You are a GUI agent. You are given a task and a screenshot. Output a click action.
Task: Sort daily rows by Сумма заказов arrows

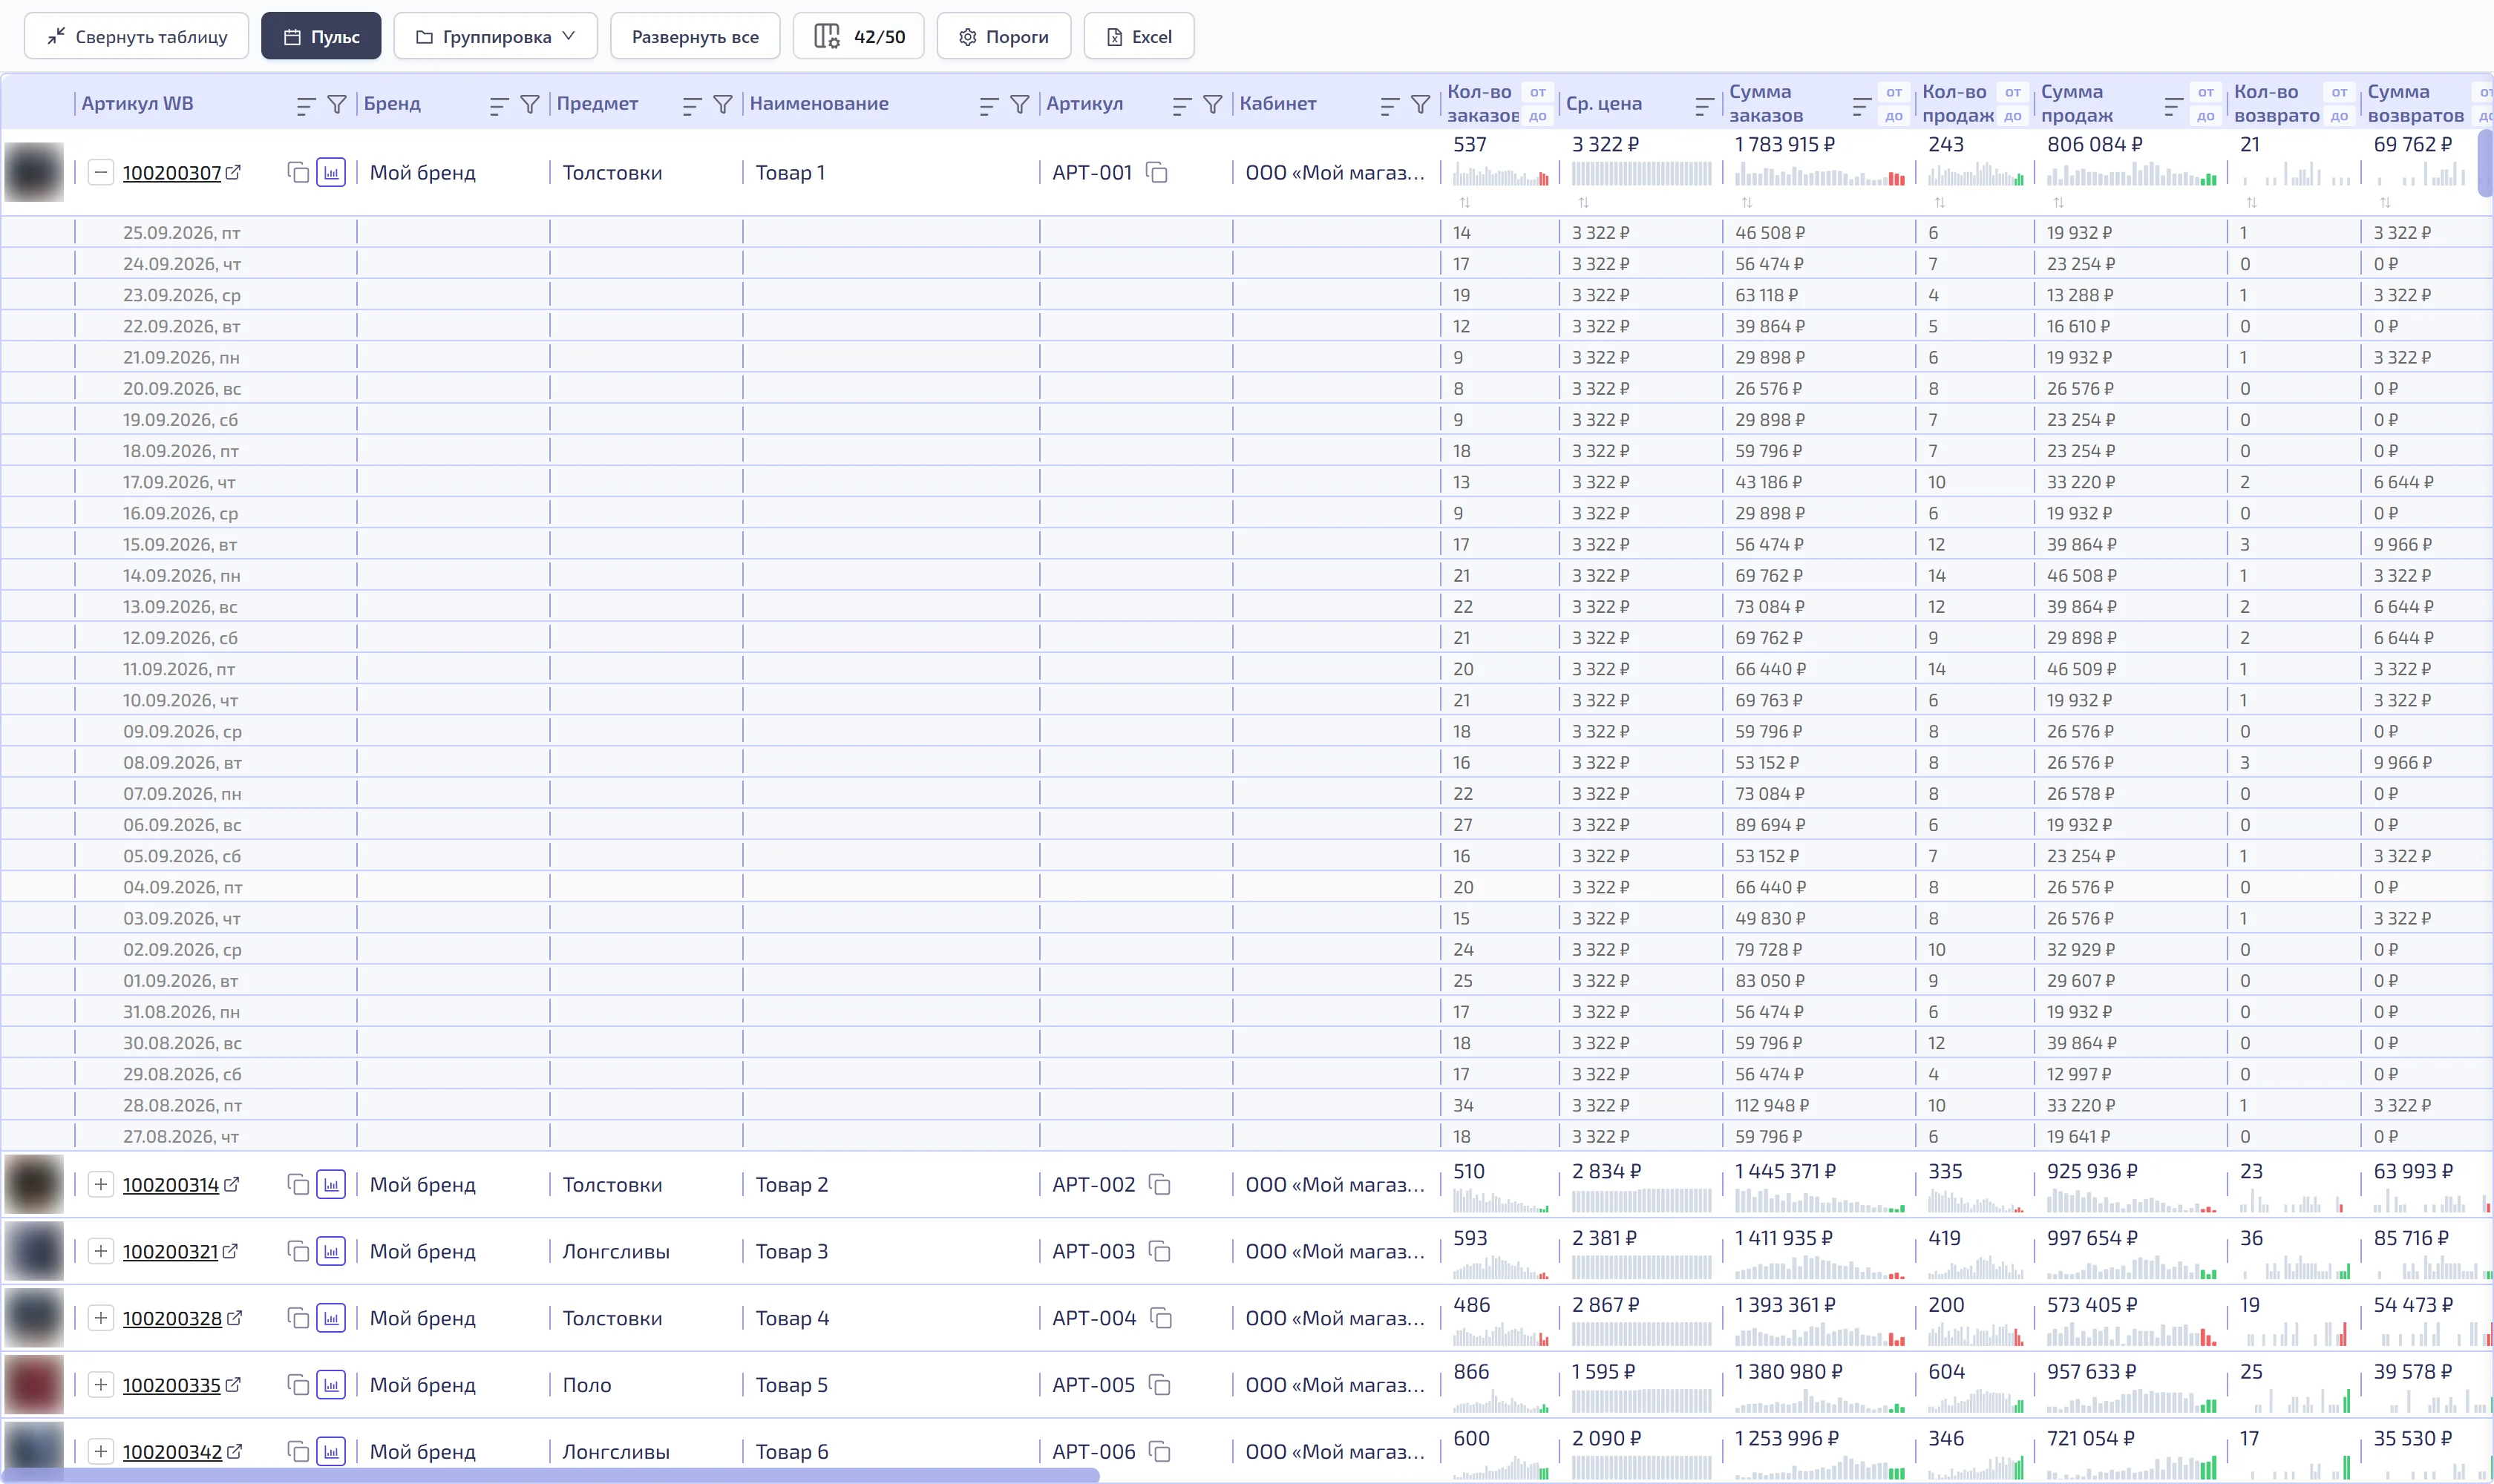[1747, 203]
